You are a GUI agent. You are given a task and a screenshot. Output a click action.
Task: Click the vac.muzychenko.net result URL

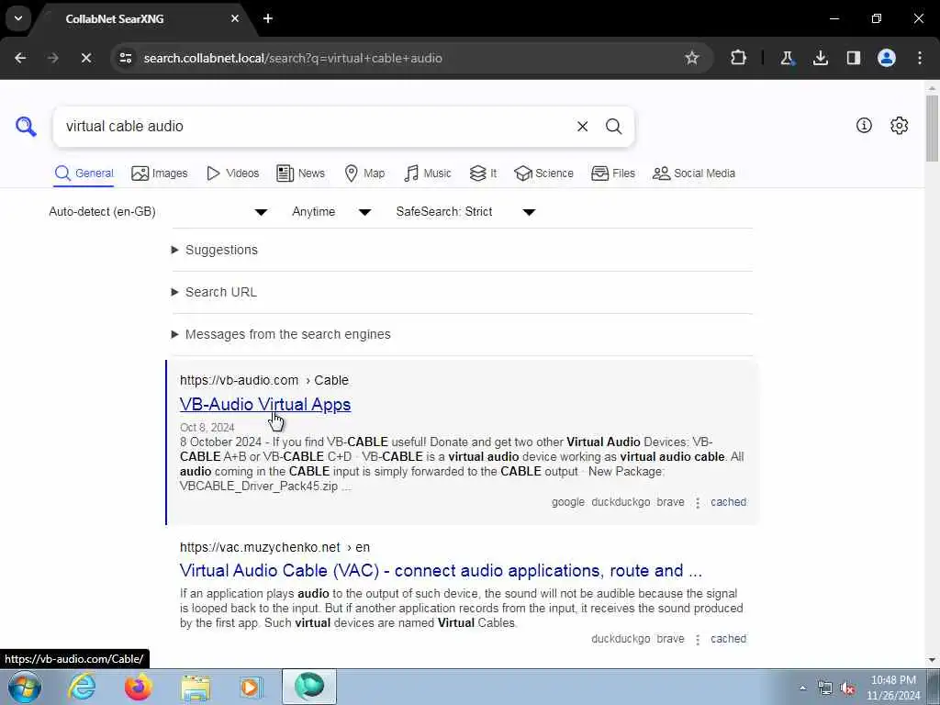(274, 547)
